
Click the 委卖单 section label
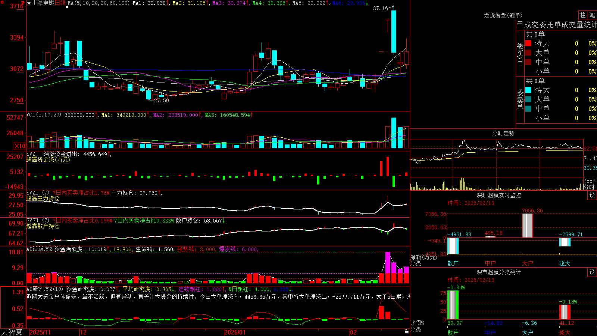(x=520, y=100)
